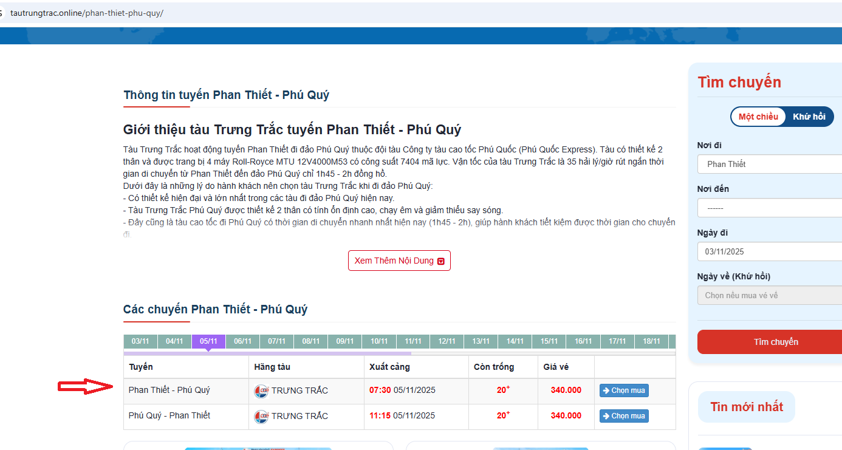842x450 pixels.
Task: Switch to the 10/11 date tab
Action: pos(379,341)
